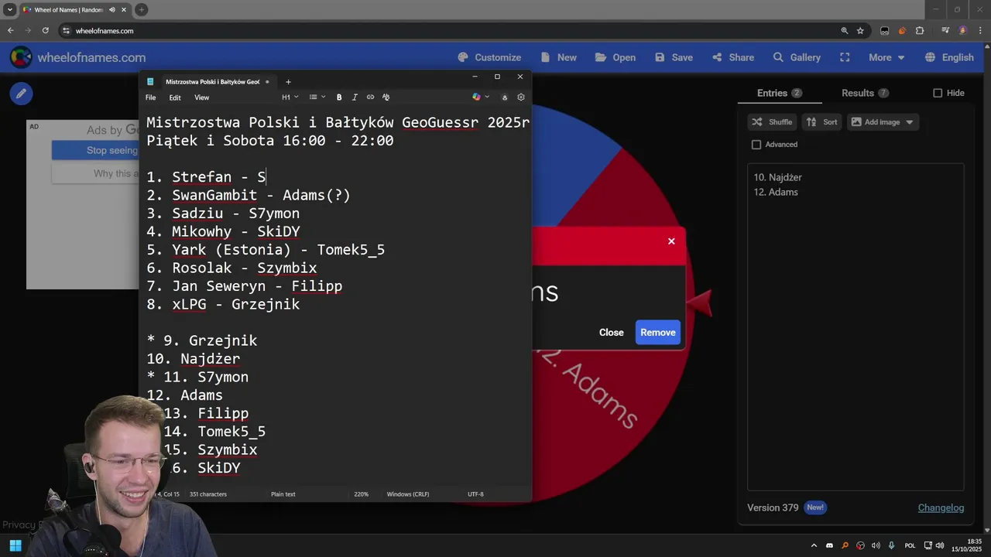Open the H1 heading dropdown in Notepad
This screenshot has height=557, width=991.
[x=290, y=97]
